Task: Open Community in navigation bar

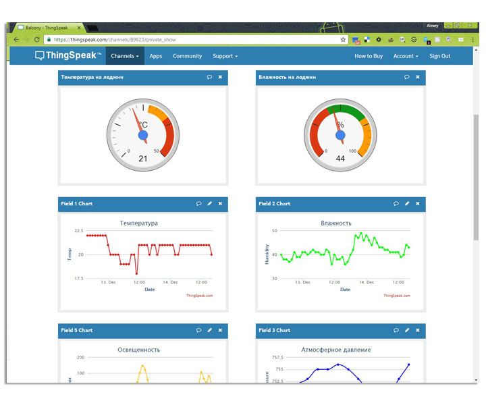Action: pyautogui.click(x=187, y=56)
